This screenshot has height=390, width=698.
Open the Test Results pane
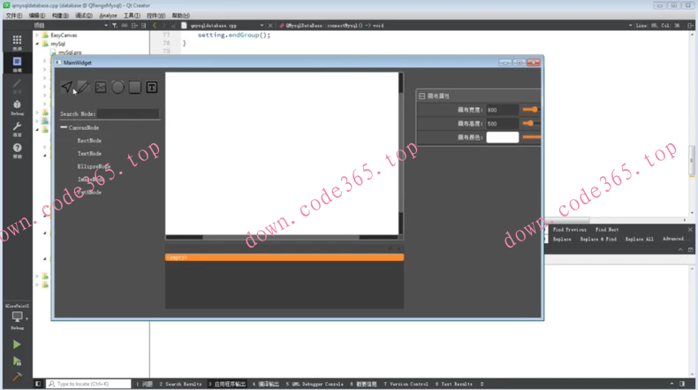(453, 384)
